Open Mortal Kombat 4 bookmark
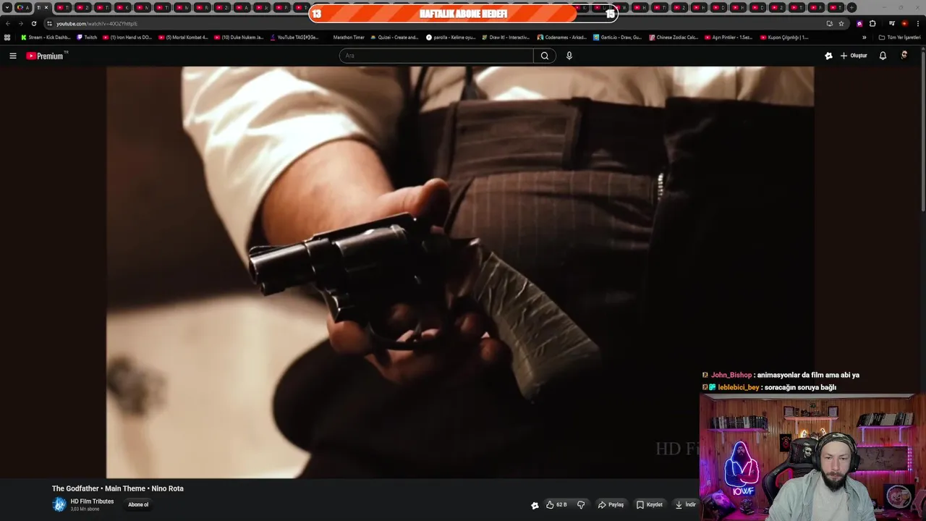Screen dimensions: 926x521 pyautogui.click(x=183, y=37)
